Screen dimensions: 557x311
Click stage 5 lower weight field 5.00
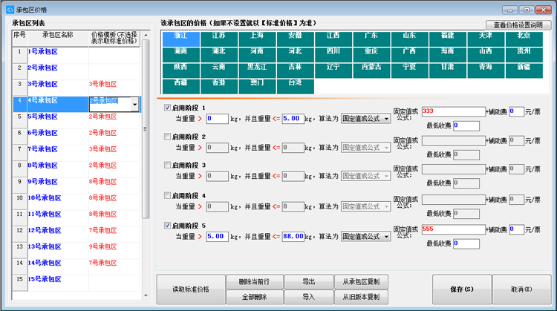(217, 237)
